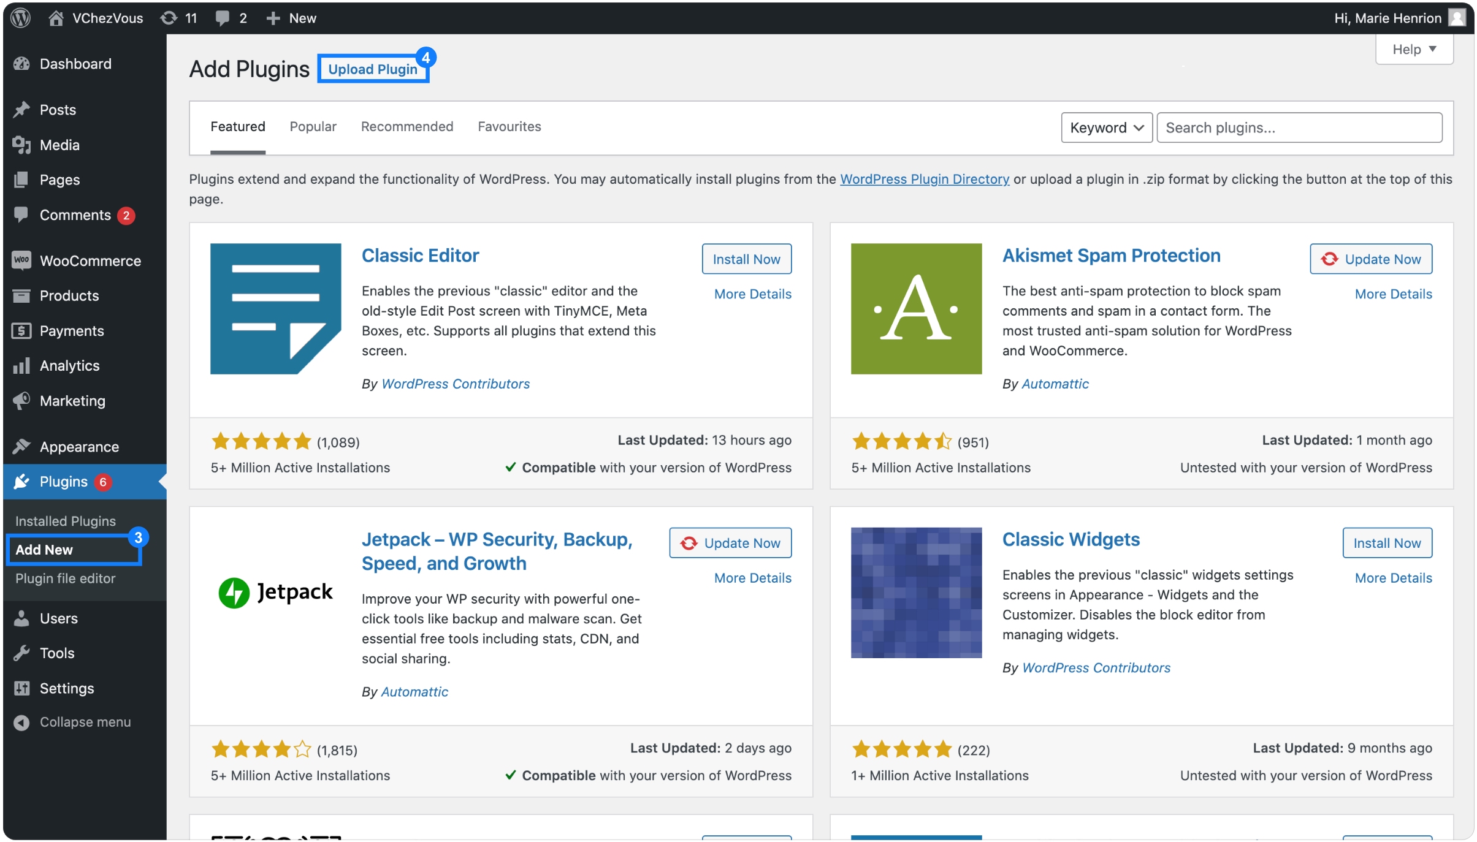Open More Details for Classic Widgets
The image size is (1477, 842).
click(1394, 578)
